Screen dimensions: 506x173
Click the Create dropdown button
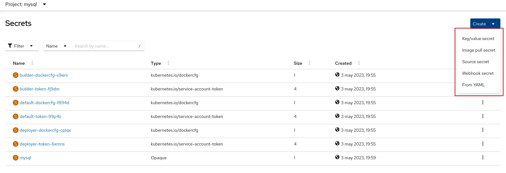coord(485,24)
